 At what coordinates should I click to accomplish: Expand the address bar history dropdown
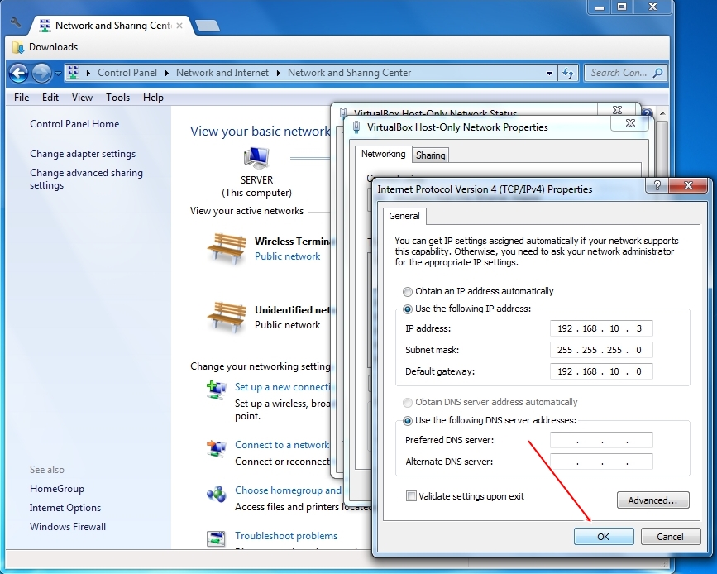point(549,73)
